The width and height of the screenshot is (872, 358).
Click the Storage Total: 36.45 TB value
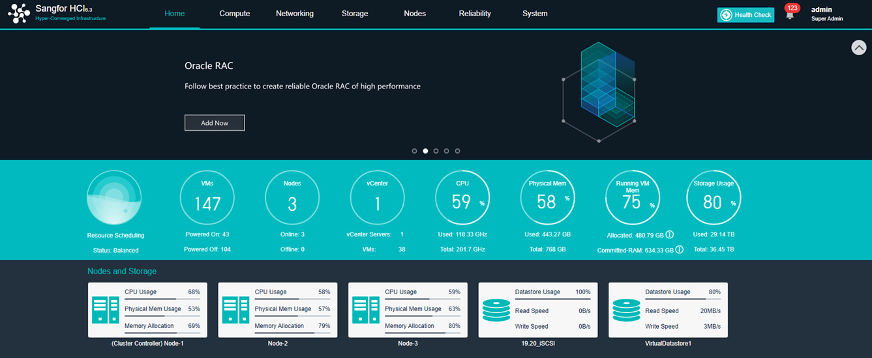pos(714,249)
